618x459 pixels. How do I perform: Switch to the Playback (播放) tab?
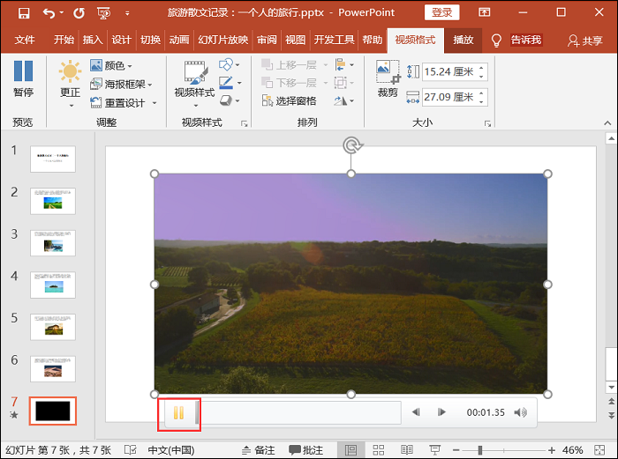[463, 40]
